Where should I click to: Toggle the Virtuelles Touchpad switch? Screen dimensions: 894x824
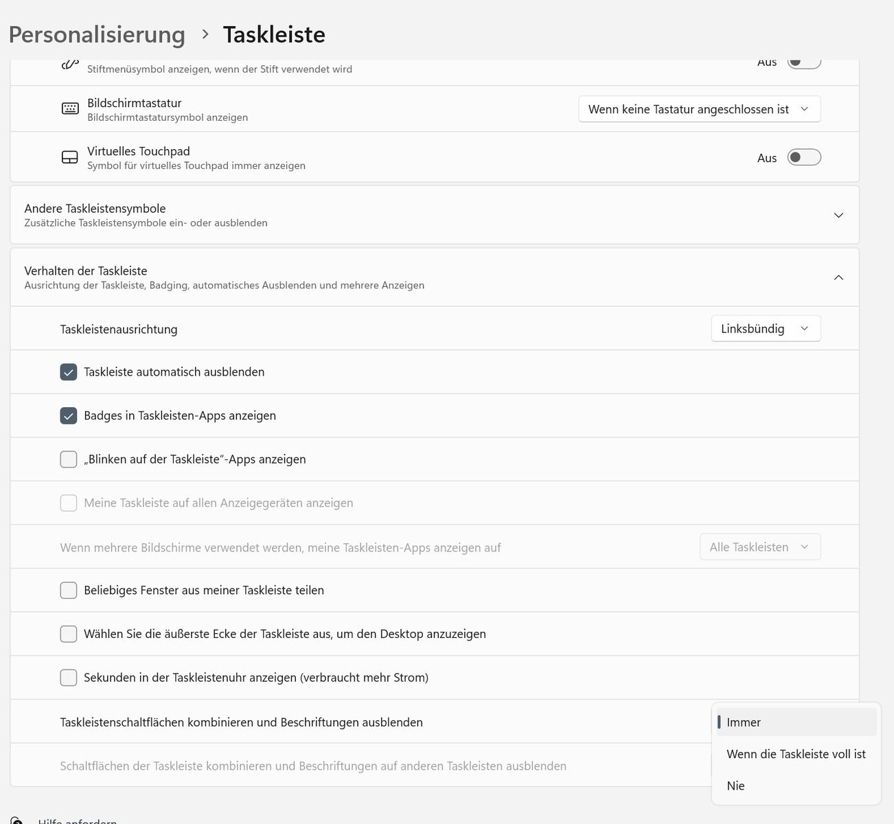click(x=803, y=157)
